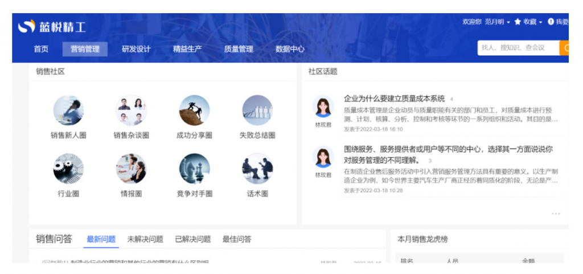
Task: Open topic 企业为什么要建立质量成本系统
Action: pyautogui.click(x=394, y=99)
